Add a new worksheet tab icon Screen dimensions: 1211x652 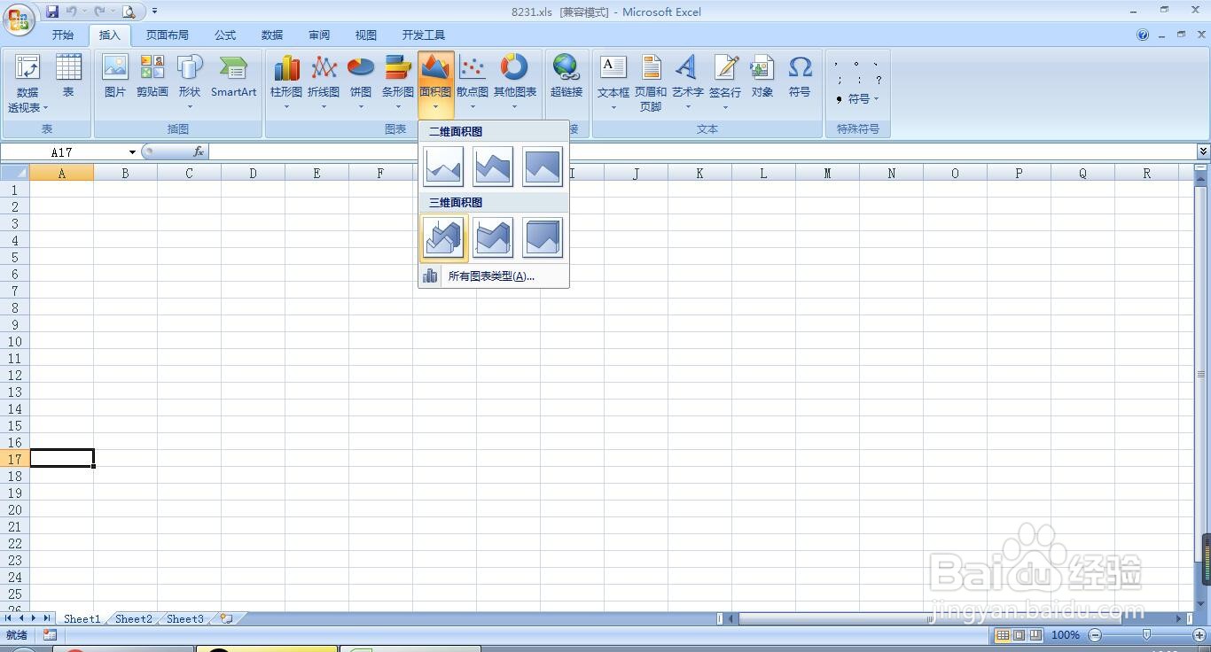coord(227,619)
